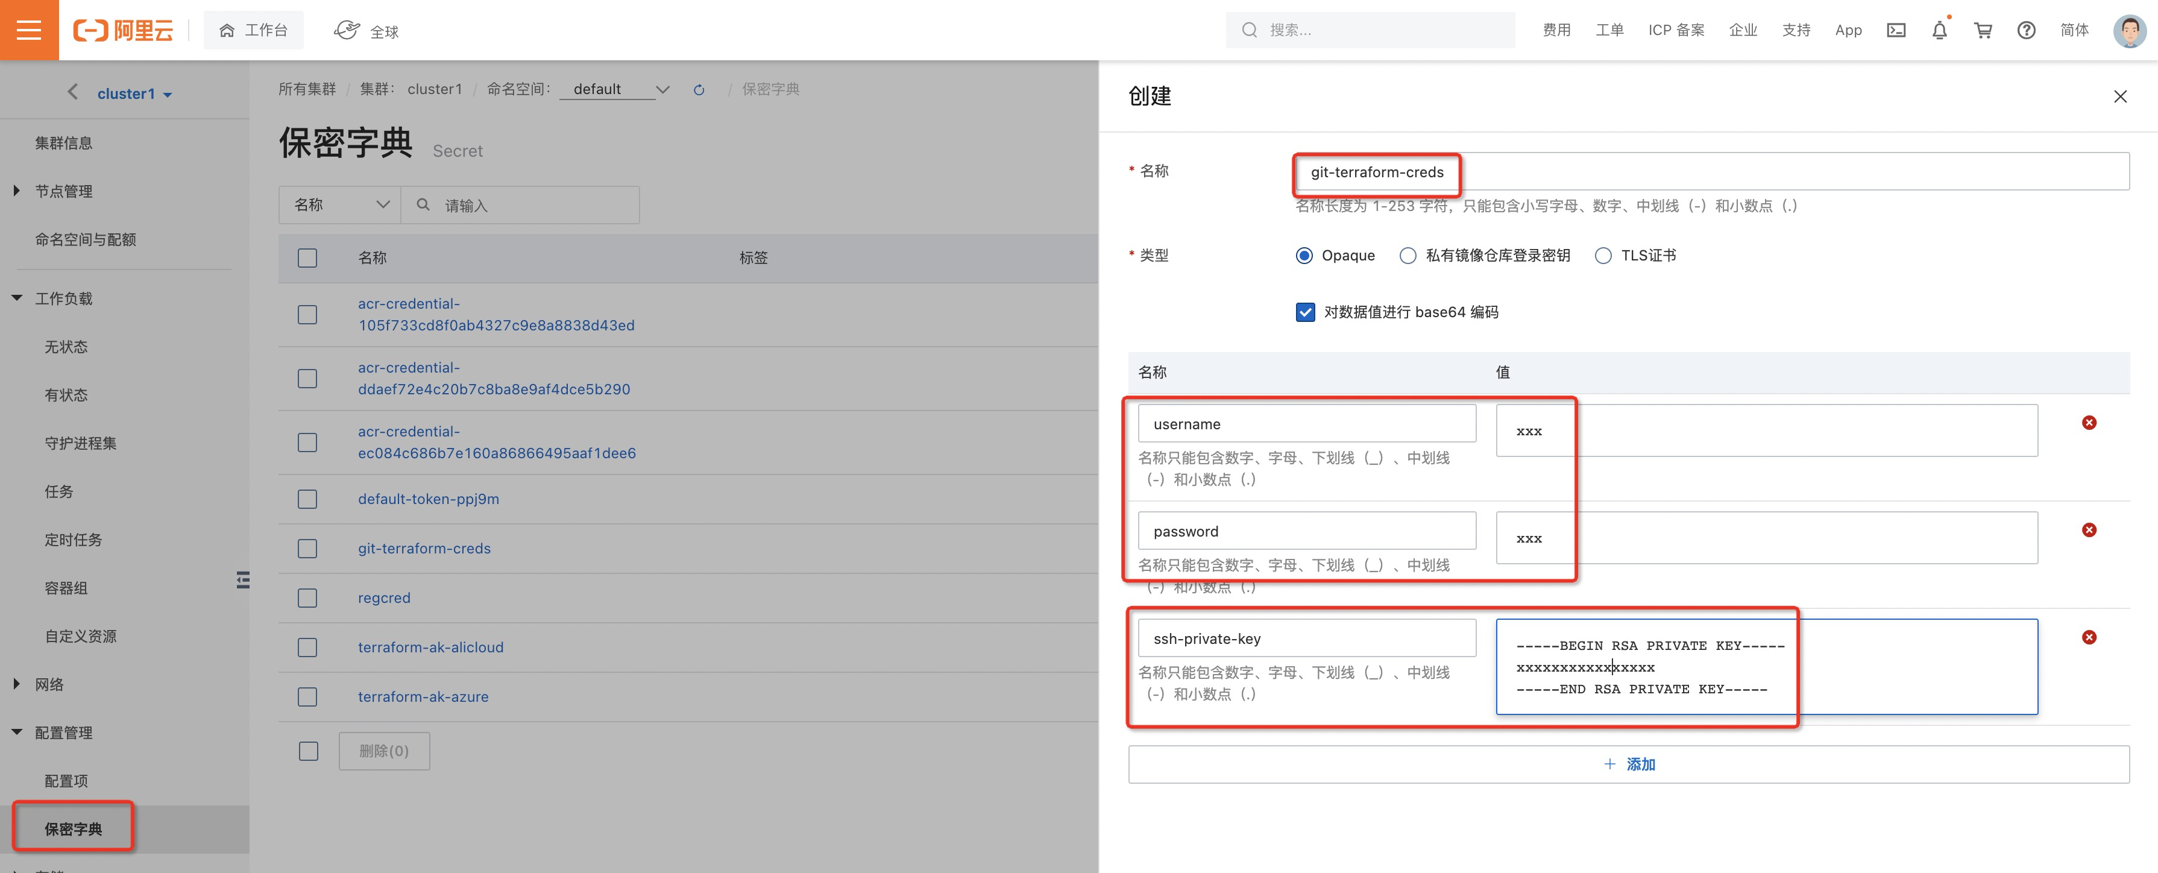The height and width of the screenshot is (873, 2158).
Task: Open the cluster1 switcher dropdown
Action: pos(134,94)
